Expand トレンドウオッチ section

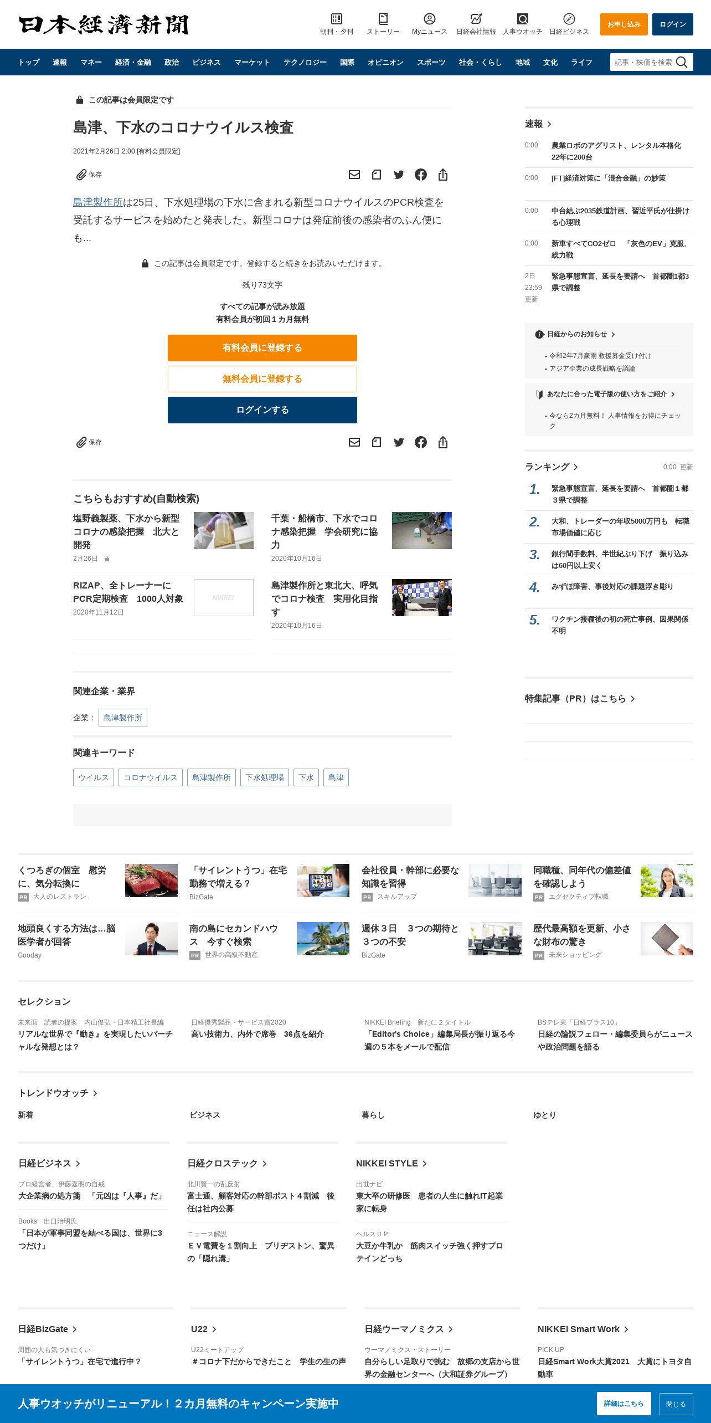pyautogui.click(x=58, y=1093)
